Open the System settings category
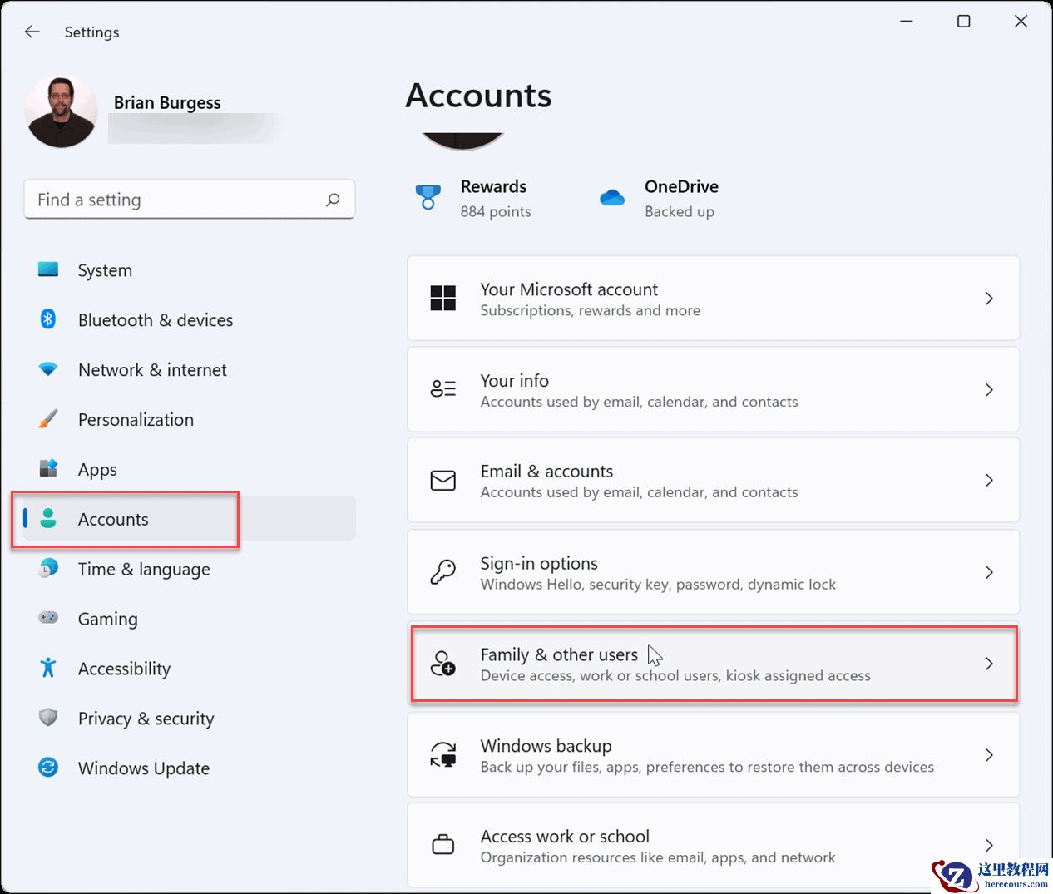 click(105, 270)
